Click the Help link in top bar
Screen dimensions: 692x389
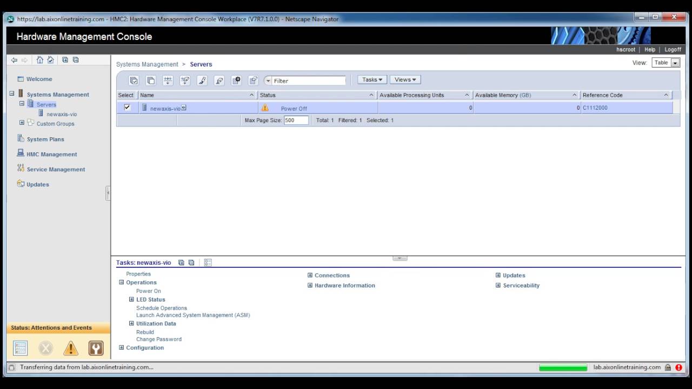pyautogui.click(x=650, y=50)
